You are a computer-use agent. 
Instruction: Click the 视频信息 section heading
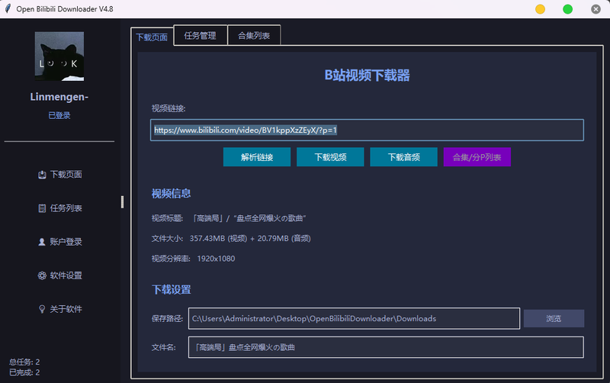[171, 194]
